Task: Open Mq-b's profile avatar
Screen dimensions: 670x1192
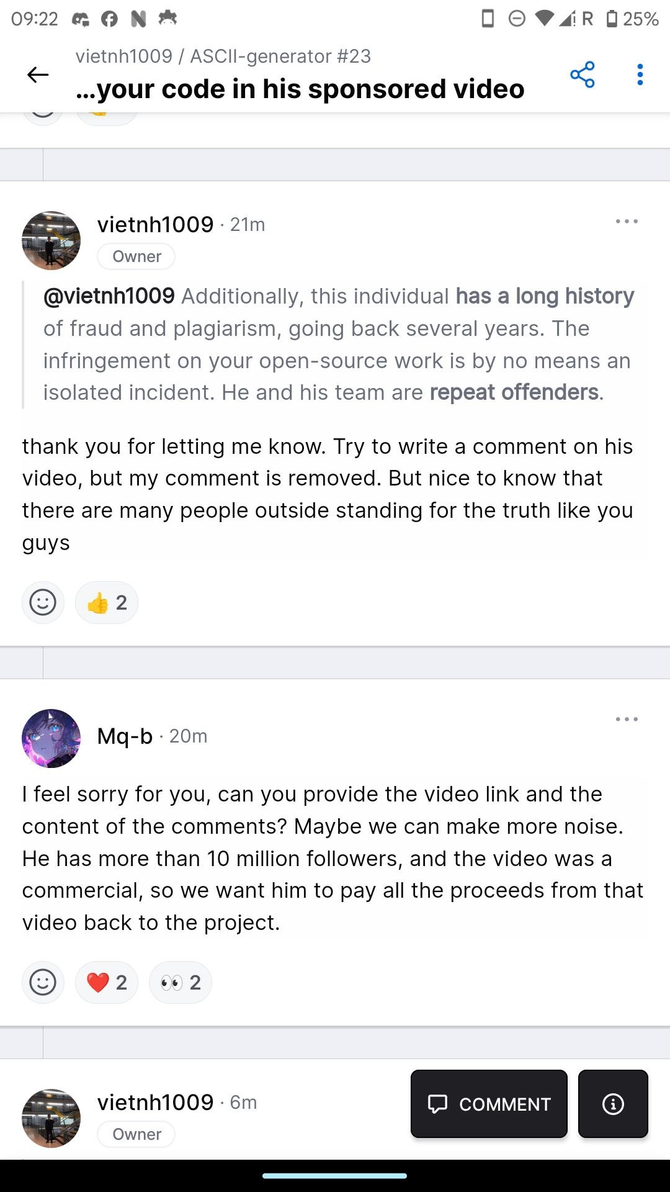Action: [x=51, y=739]
